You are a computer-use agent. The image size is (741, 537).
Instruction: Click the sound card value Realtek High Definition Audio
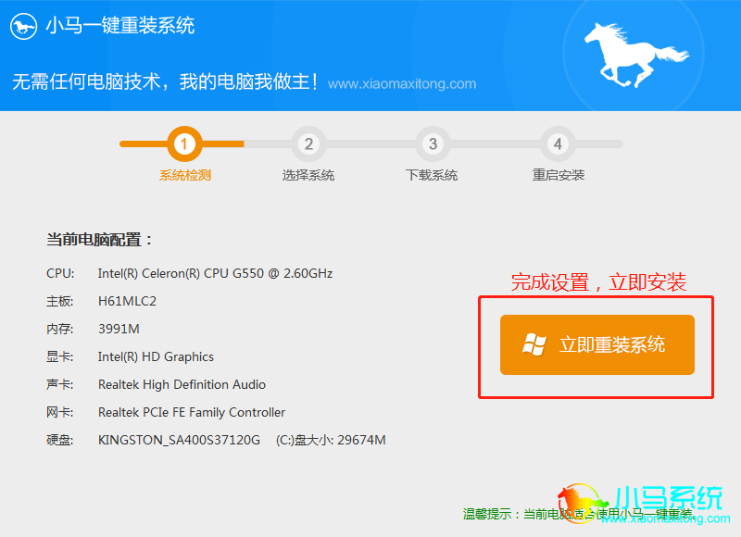pos(182,384)
